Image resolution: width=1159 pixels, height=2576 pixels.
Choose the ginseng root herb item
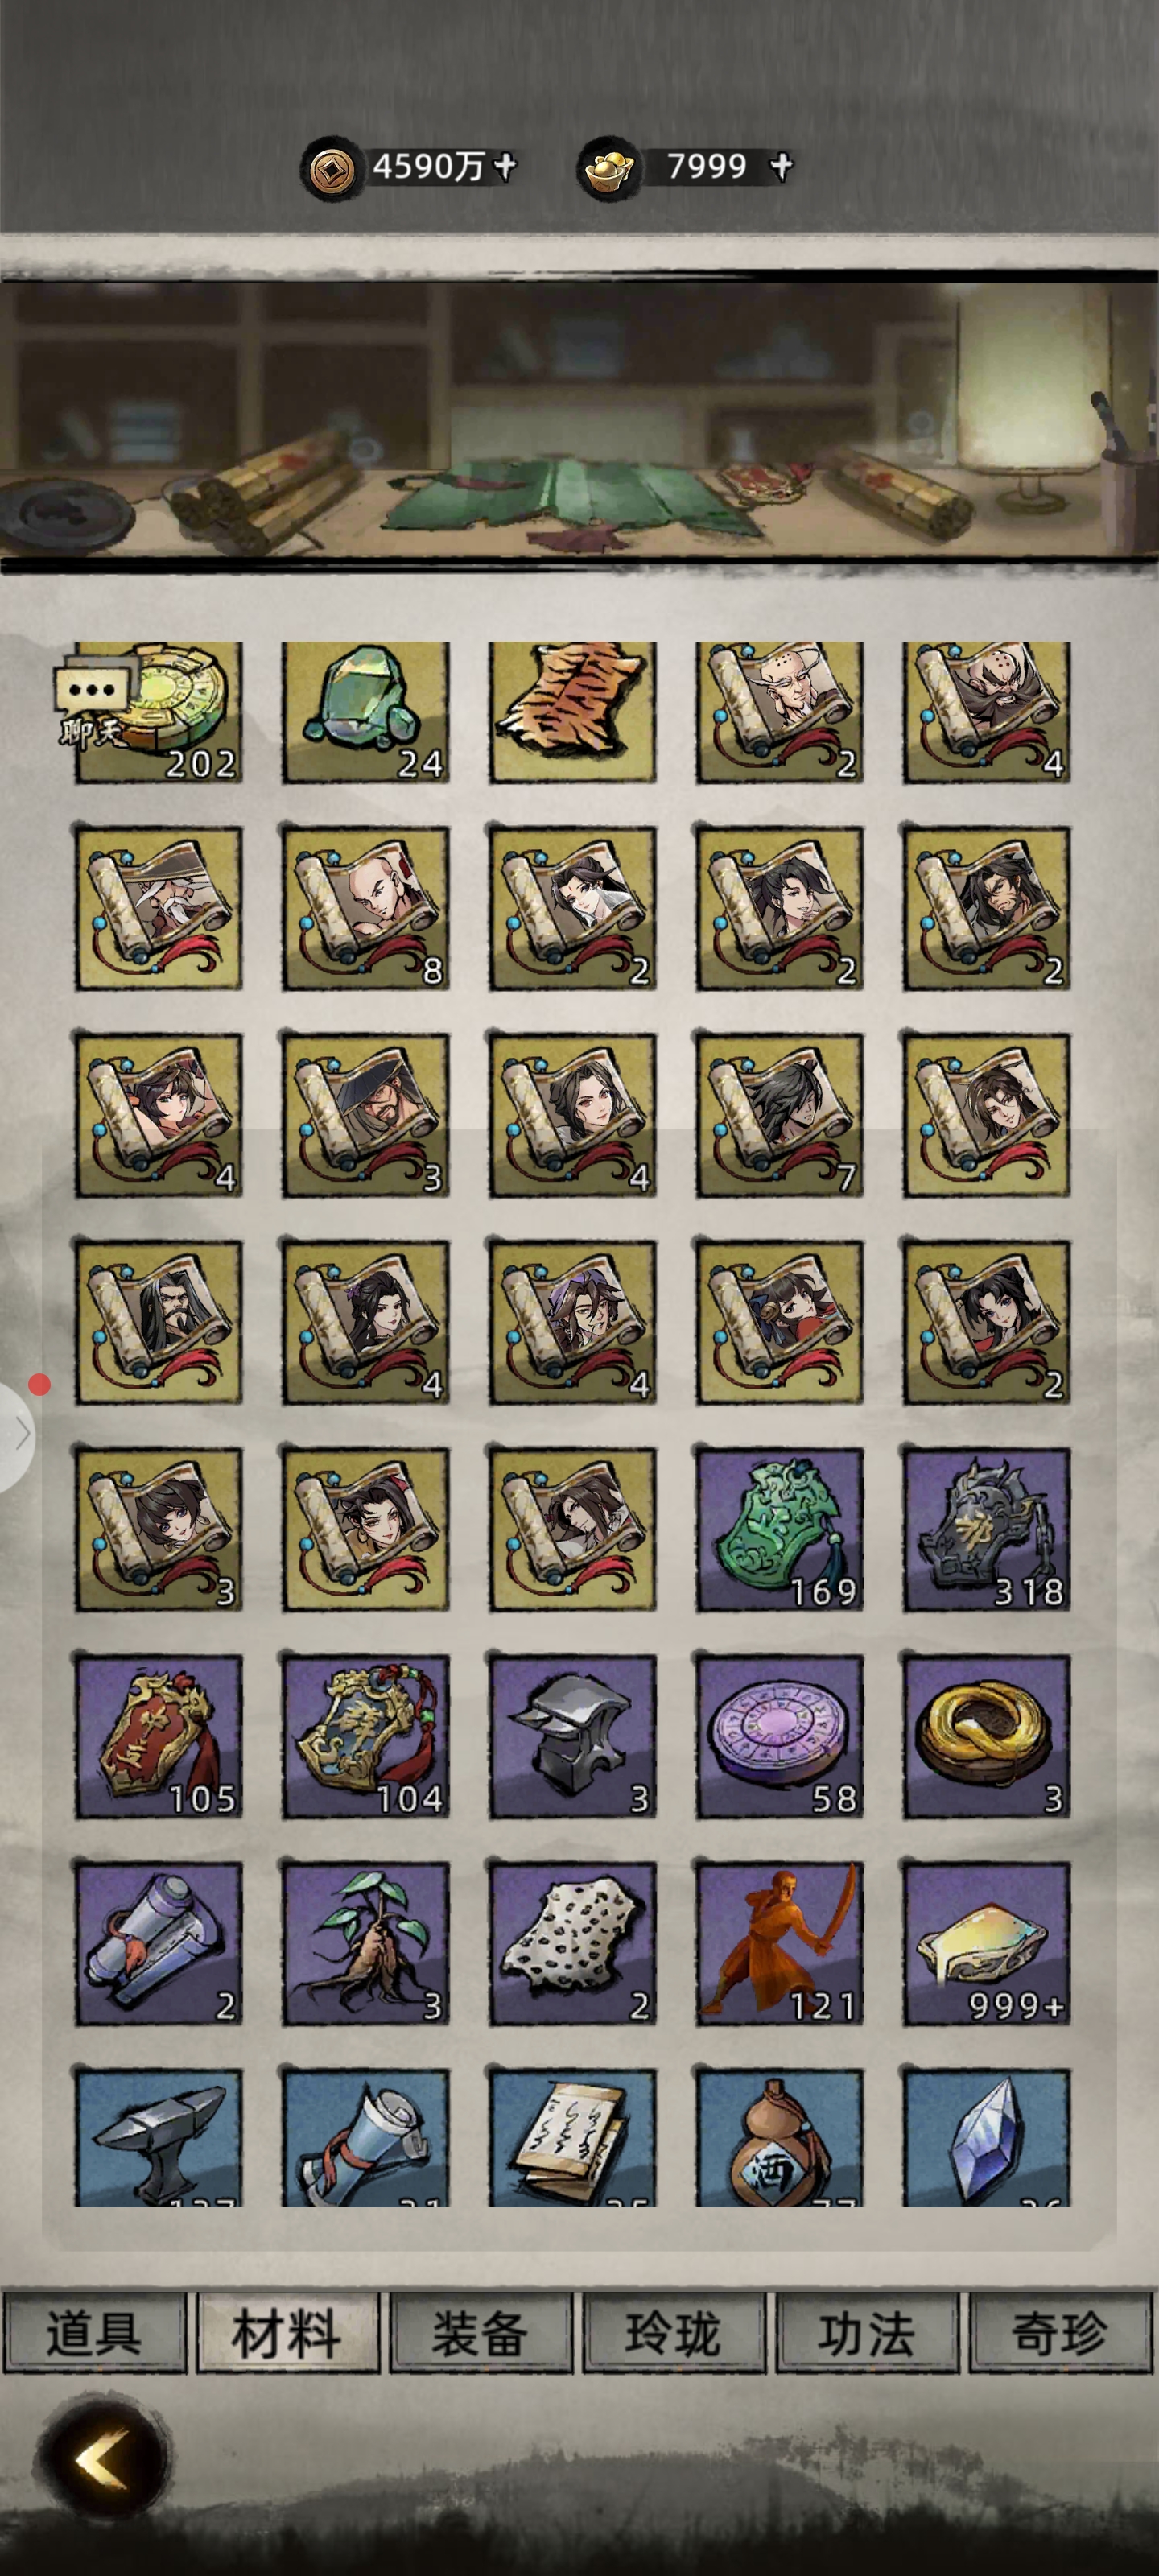pyautogui.click(x=365, y=1943)
